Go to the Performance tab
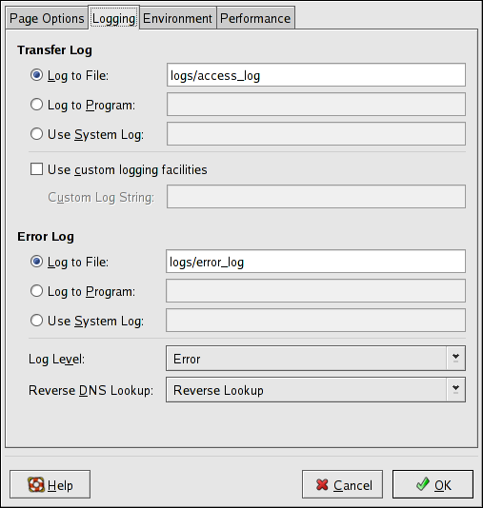This screenshot has height=508, width=483. pos(255,18)
